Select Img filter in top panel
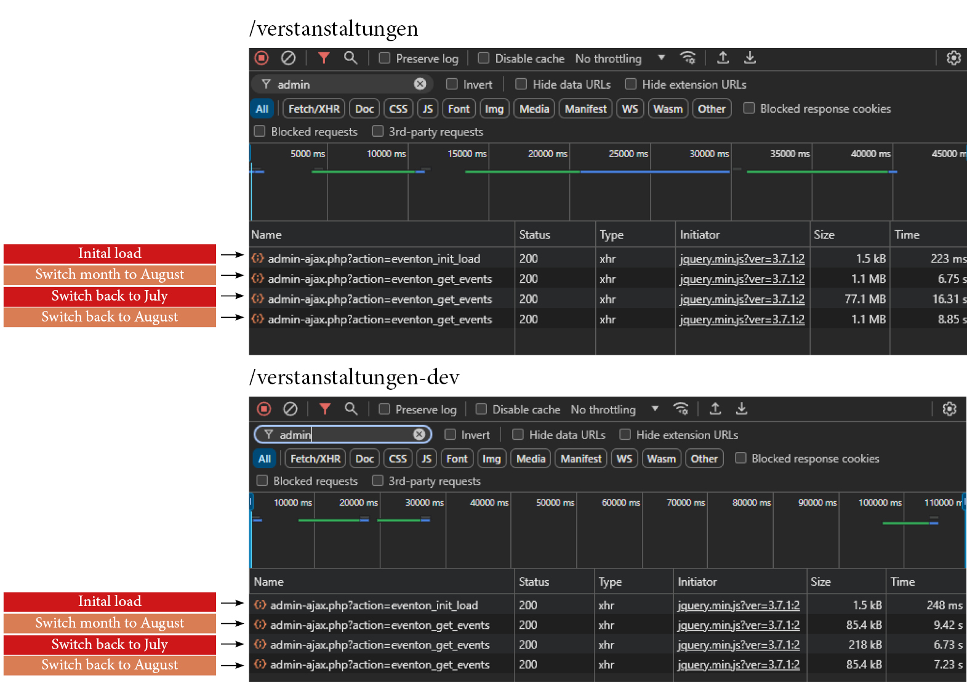The image size is (967, 691). 494,108
